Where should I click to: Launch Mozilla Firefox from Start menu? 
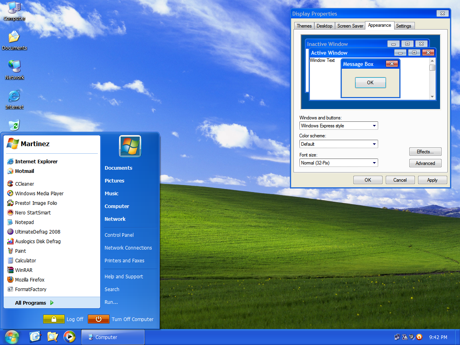coord(30,280)
